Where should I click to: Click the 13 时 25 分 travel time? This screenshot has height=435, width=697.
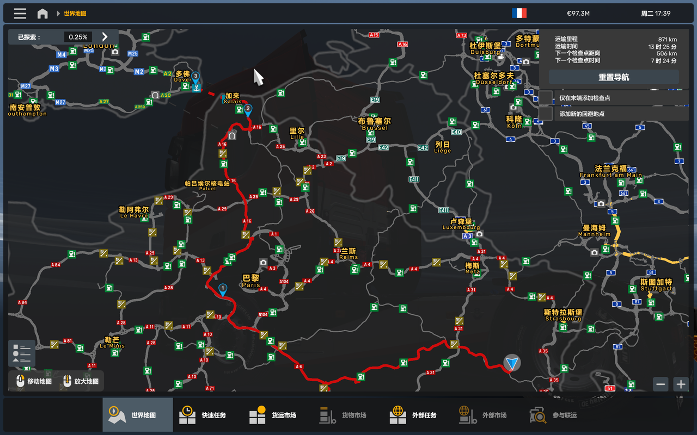click(663, 47)
